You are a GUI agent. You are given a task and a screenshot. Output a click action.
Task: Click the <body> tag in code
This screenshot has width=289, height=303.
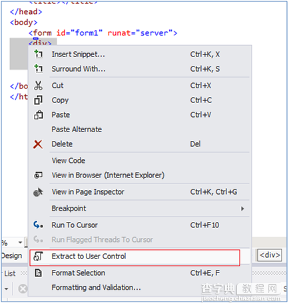point(23,23)
